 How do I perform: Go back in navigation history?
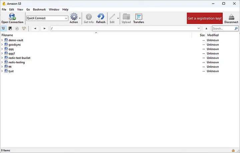35,28
